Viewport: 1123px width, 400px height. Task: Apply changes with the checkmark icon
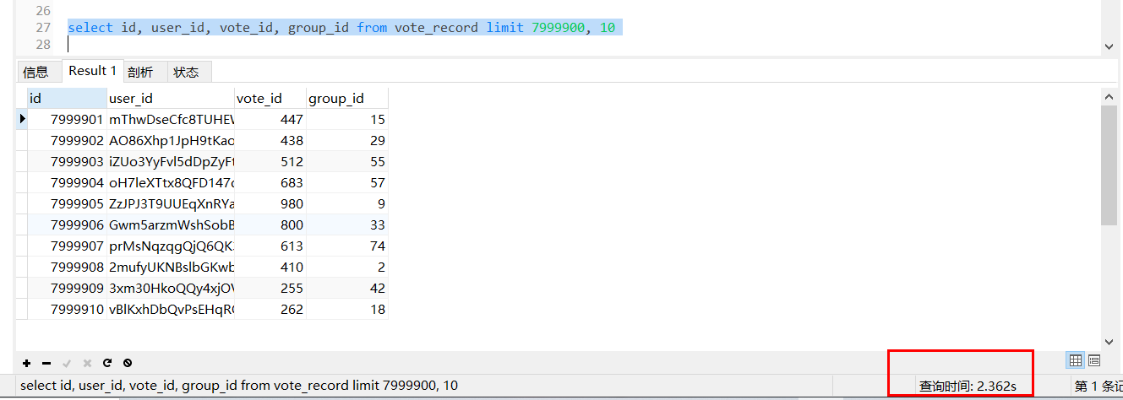67,363
